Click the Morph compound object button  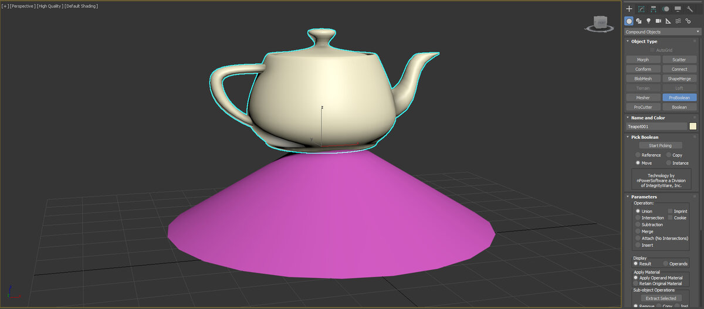(x=643, y=59)
